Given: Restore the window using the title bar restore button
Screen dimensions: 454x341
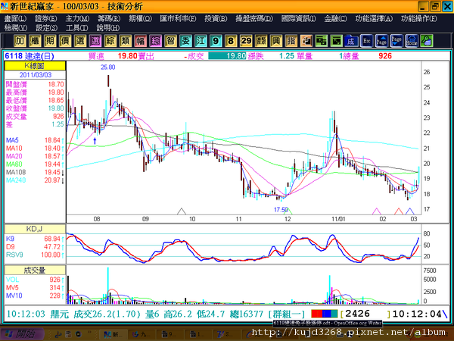Looking at the screenshot, I should pos(435,6).
